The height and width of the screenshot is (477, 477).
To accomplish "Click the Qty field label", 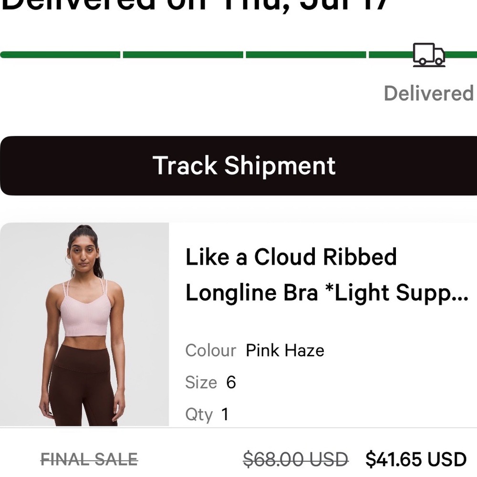I will click(199, 415).
